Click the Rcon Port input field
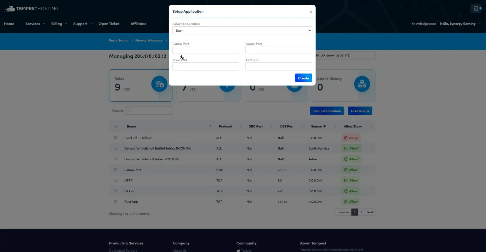Image resolution: width=486 pixels, height=252 pixels. point(206,66)
